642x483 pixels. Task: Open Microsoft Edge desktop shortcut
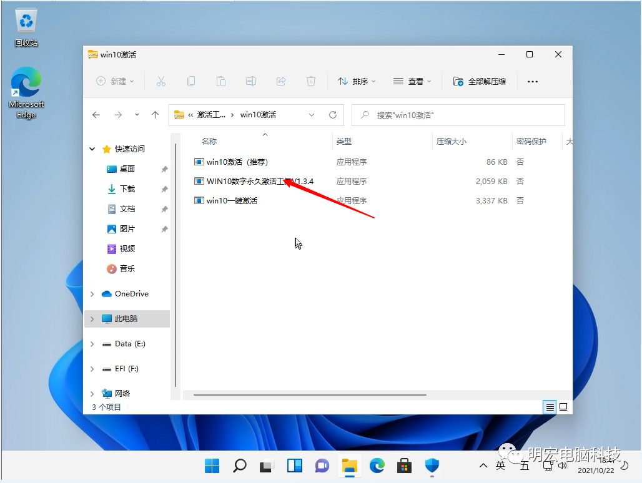point(26,93)
